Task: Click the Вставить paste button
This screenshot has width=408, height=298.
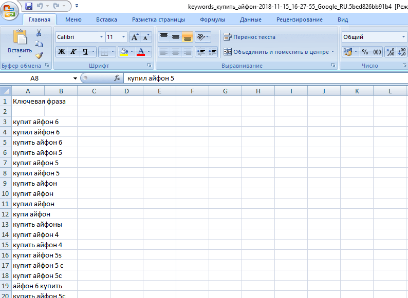Action: [x=20, y=44]
